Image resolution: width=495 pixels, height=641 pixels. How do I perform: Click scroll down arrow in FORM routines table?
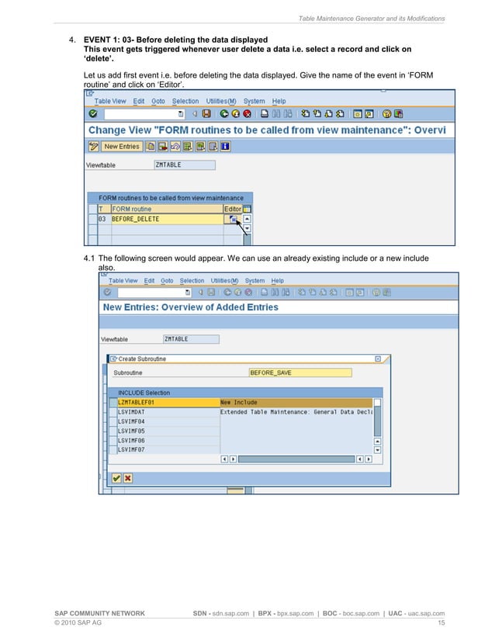247,228
